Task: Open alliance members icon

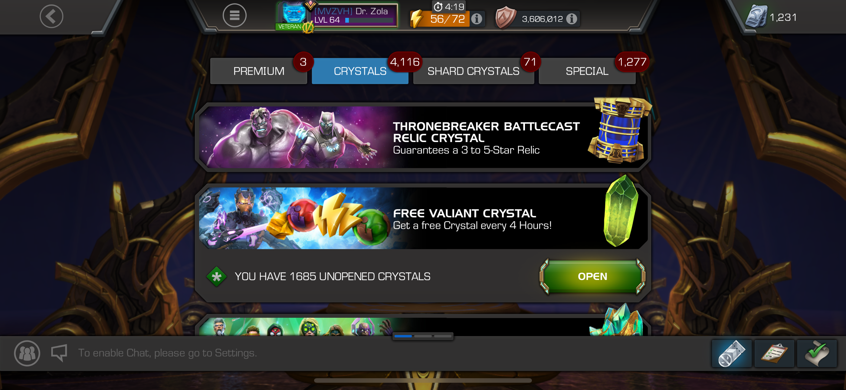Action: click(27, 353)
